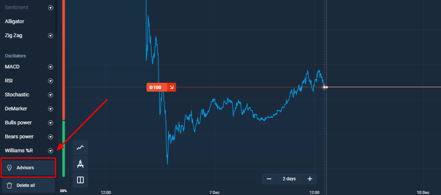The height and width of the screenshot is (195, 441).
Task: Click the arrow icon next to Sentiment
Action: click(x=51, y=7)
